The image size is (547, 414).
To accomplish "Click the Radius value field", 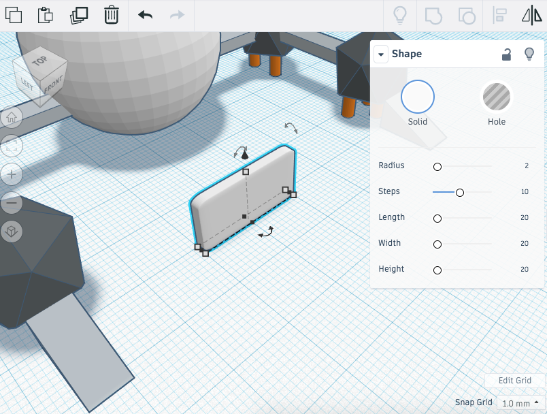I will point(526,166).
